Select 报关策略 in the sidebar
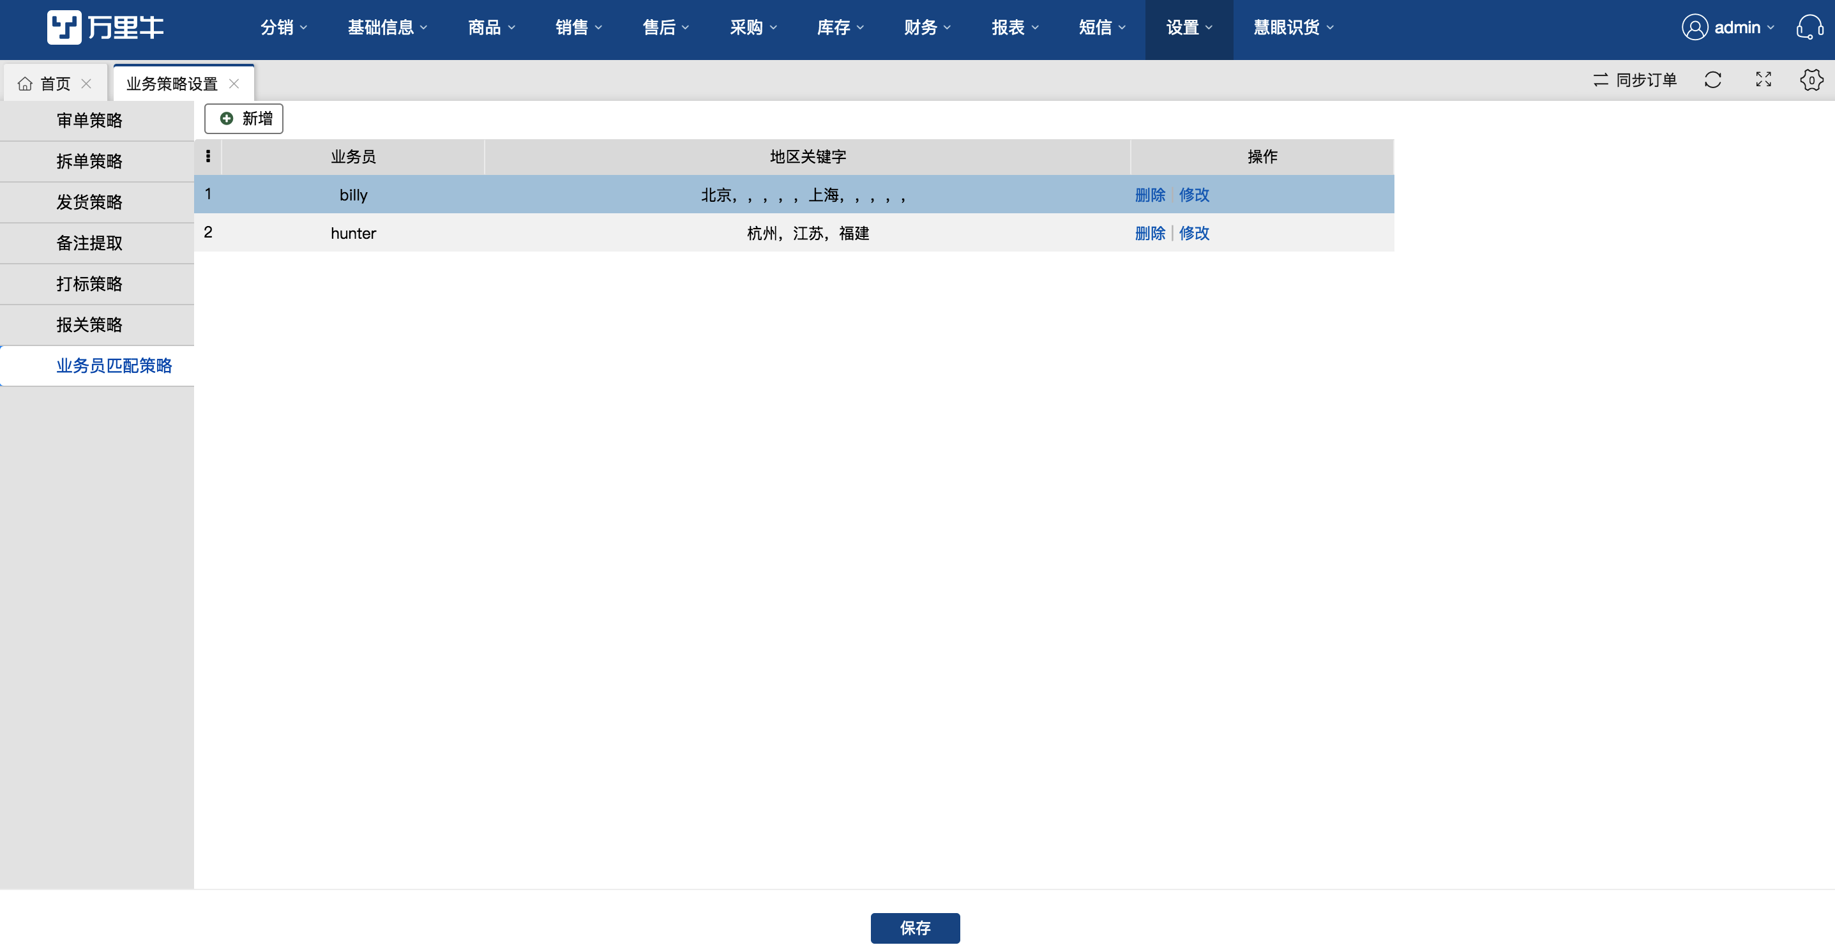Screen dimensions: 1835x945 click(97, 325)
